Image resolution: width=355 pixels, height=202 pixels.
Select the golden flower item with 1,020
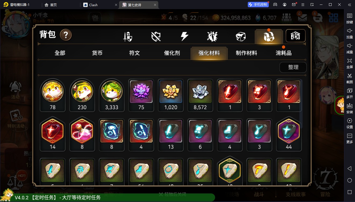171,95
